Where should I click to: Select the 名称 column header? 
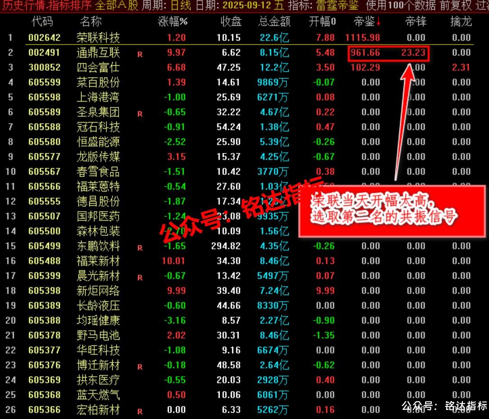pos(91,22)
